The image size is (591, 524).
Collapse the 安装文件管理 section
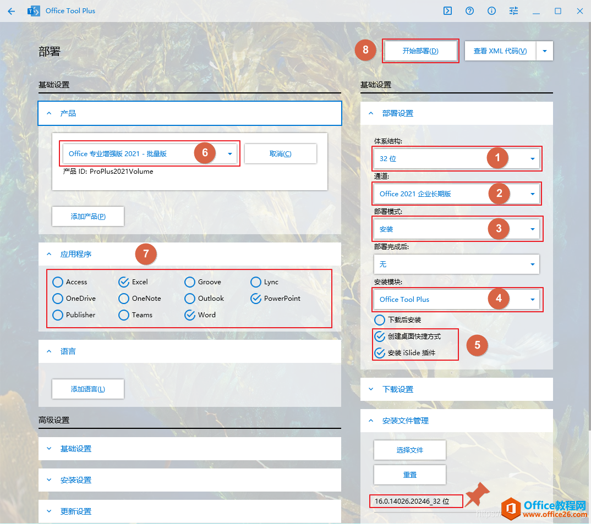pos(456,421)
